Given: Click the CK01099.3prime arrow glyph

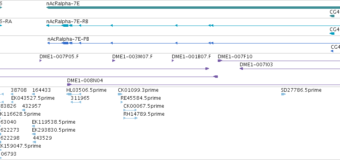Looking at the screenshot, I should coord(120,94).
